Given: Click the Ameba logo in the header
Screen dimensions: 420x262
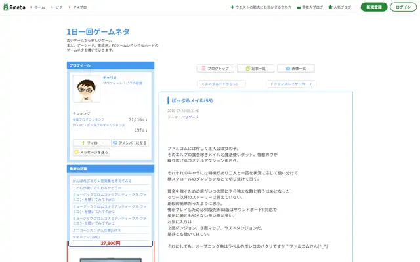Looking at the screenshot, I should coord(14,7).
